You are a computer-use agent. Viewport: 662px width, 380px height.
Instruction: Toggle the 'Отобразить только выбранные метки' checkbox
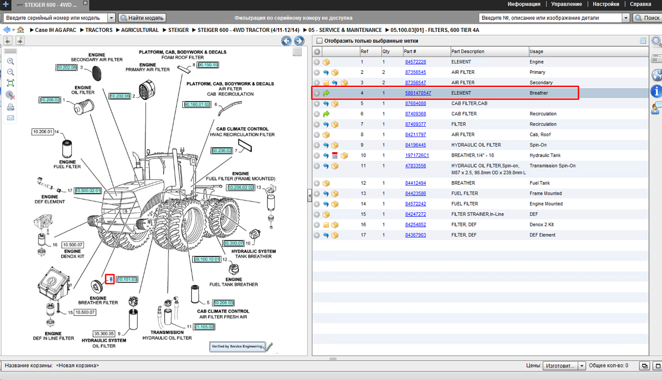coord(320,41)
